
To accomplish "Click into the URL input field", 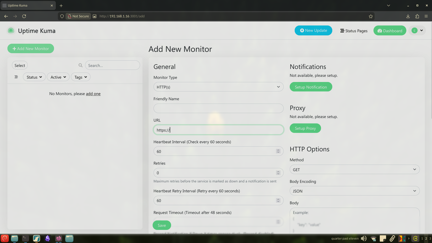I will (x=218, y=130).
